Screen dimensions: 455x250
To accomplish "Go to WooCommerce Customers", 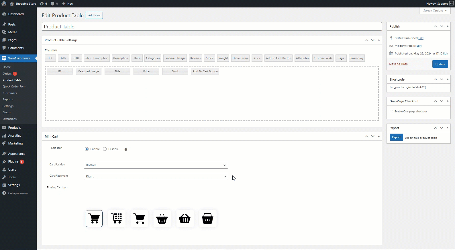I will pyautogui.click(x=10, y=93).
